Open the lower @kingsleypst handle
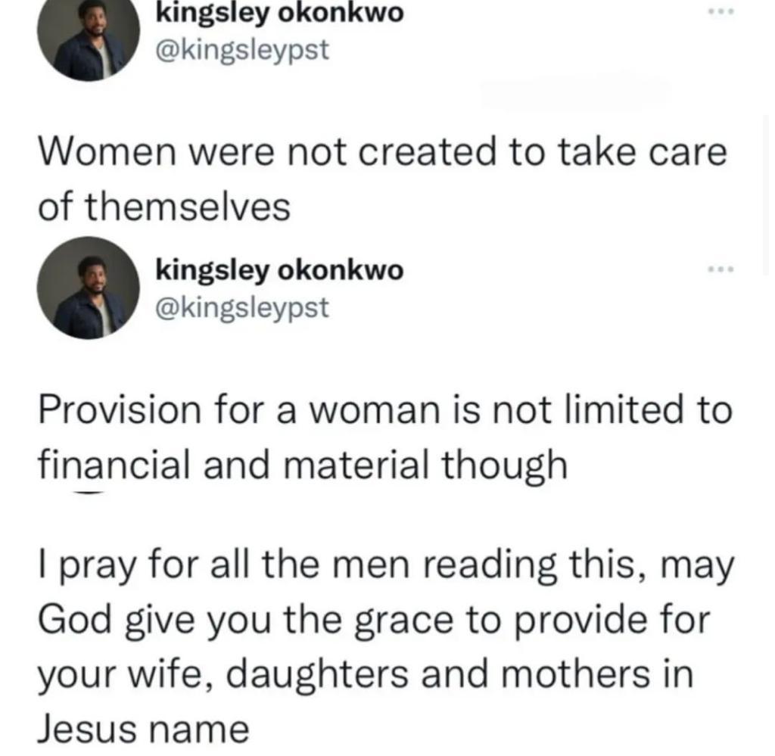775x756 pixels. coord(242,306)
